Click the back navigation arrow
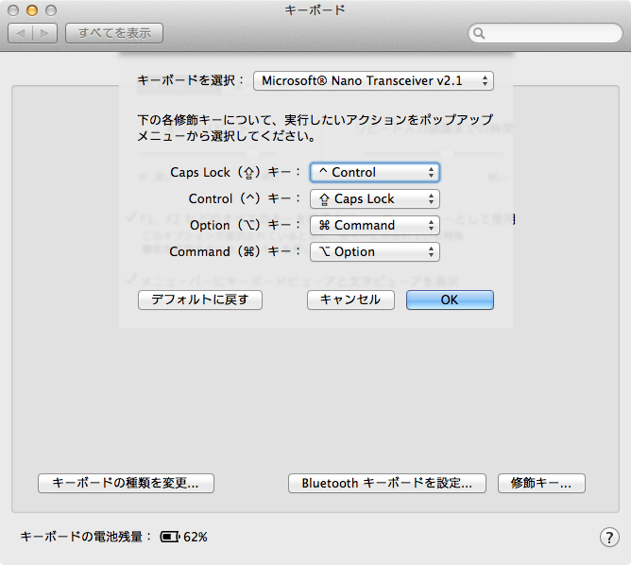This screenshot has width=631, height=565. [21, 33]
